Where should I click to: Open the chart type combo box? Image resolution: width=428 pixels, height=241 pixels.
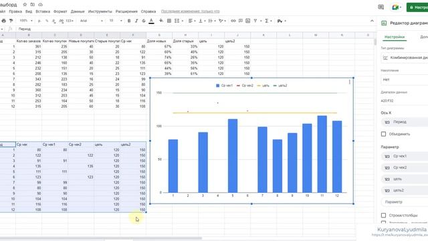pos(404,58)
